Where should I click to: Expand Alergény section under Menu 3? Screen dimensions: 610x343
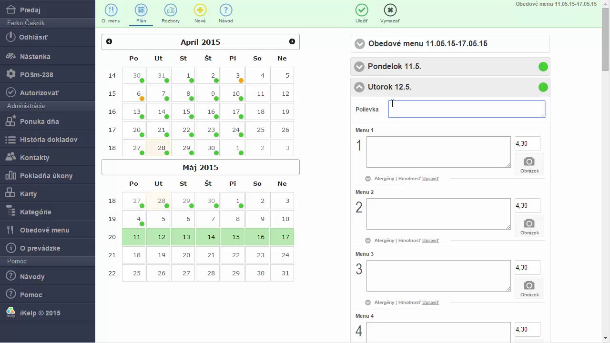pos(368,303)
